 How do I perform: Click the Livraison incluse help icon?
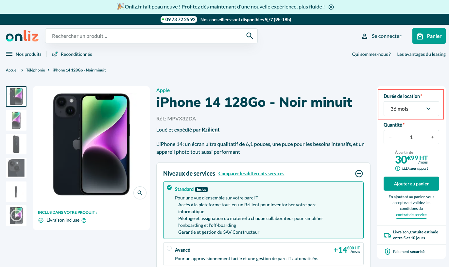click(84, 220)
